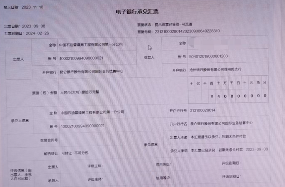Click the 承兑信息 section label
Screen dimensions: 285x187
point(151,145)
